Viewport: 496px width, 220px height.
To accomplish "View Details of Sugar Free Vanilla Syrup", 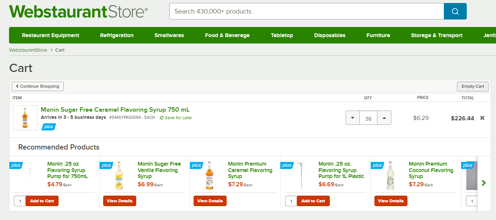I will (x=120, y=201).
